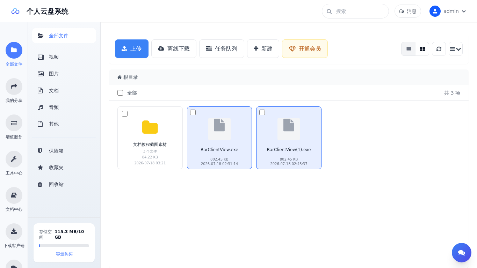Open the 任务队列 button

pos(222,49)
